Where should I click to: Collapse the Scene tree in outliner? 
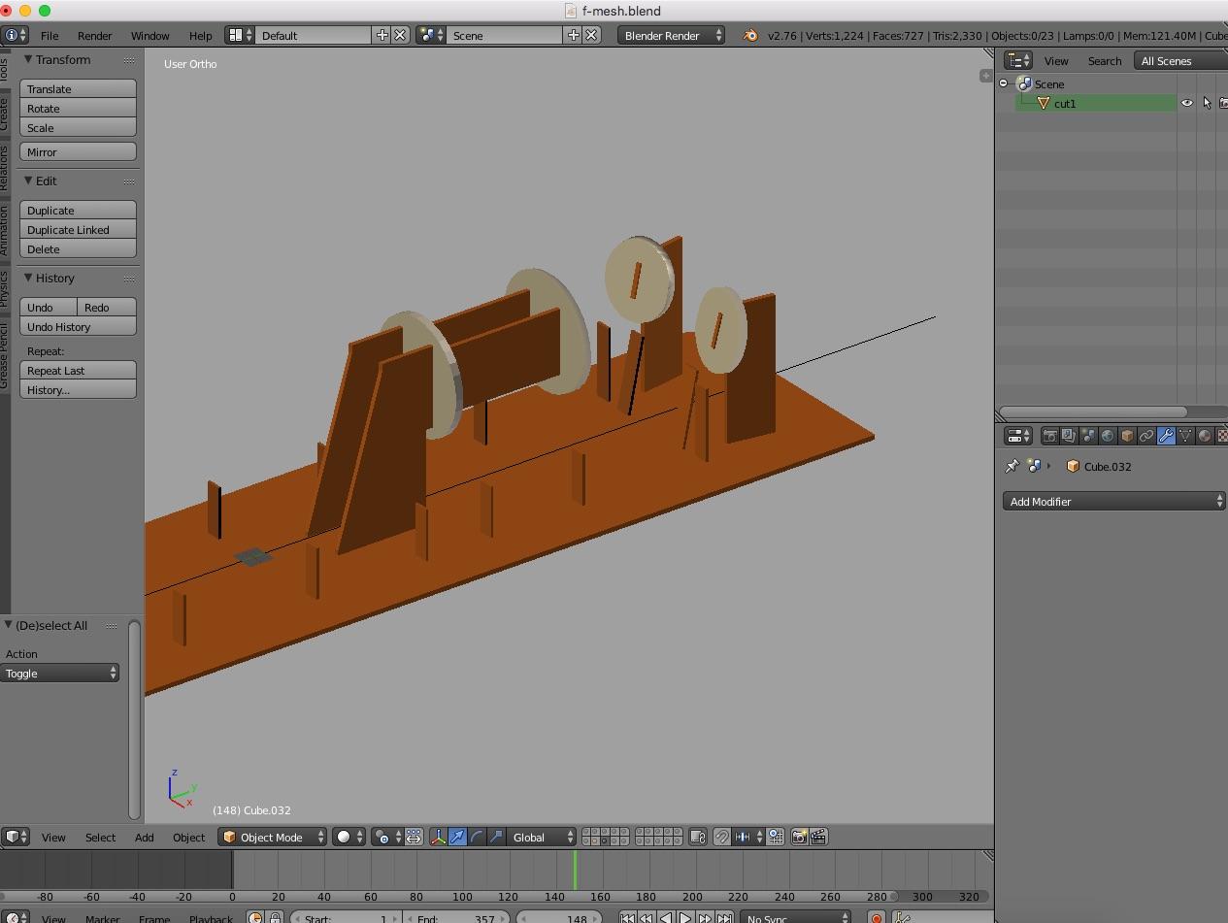click(x=1004, y=84)
